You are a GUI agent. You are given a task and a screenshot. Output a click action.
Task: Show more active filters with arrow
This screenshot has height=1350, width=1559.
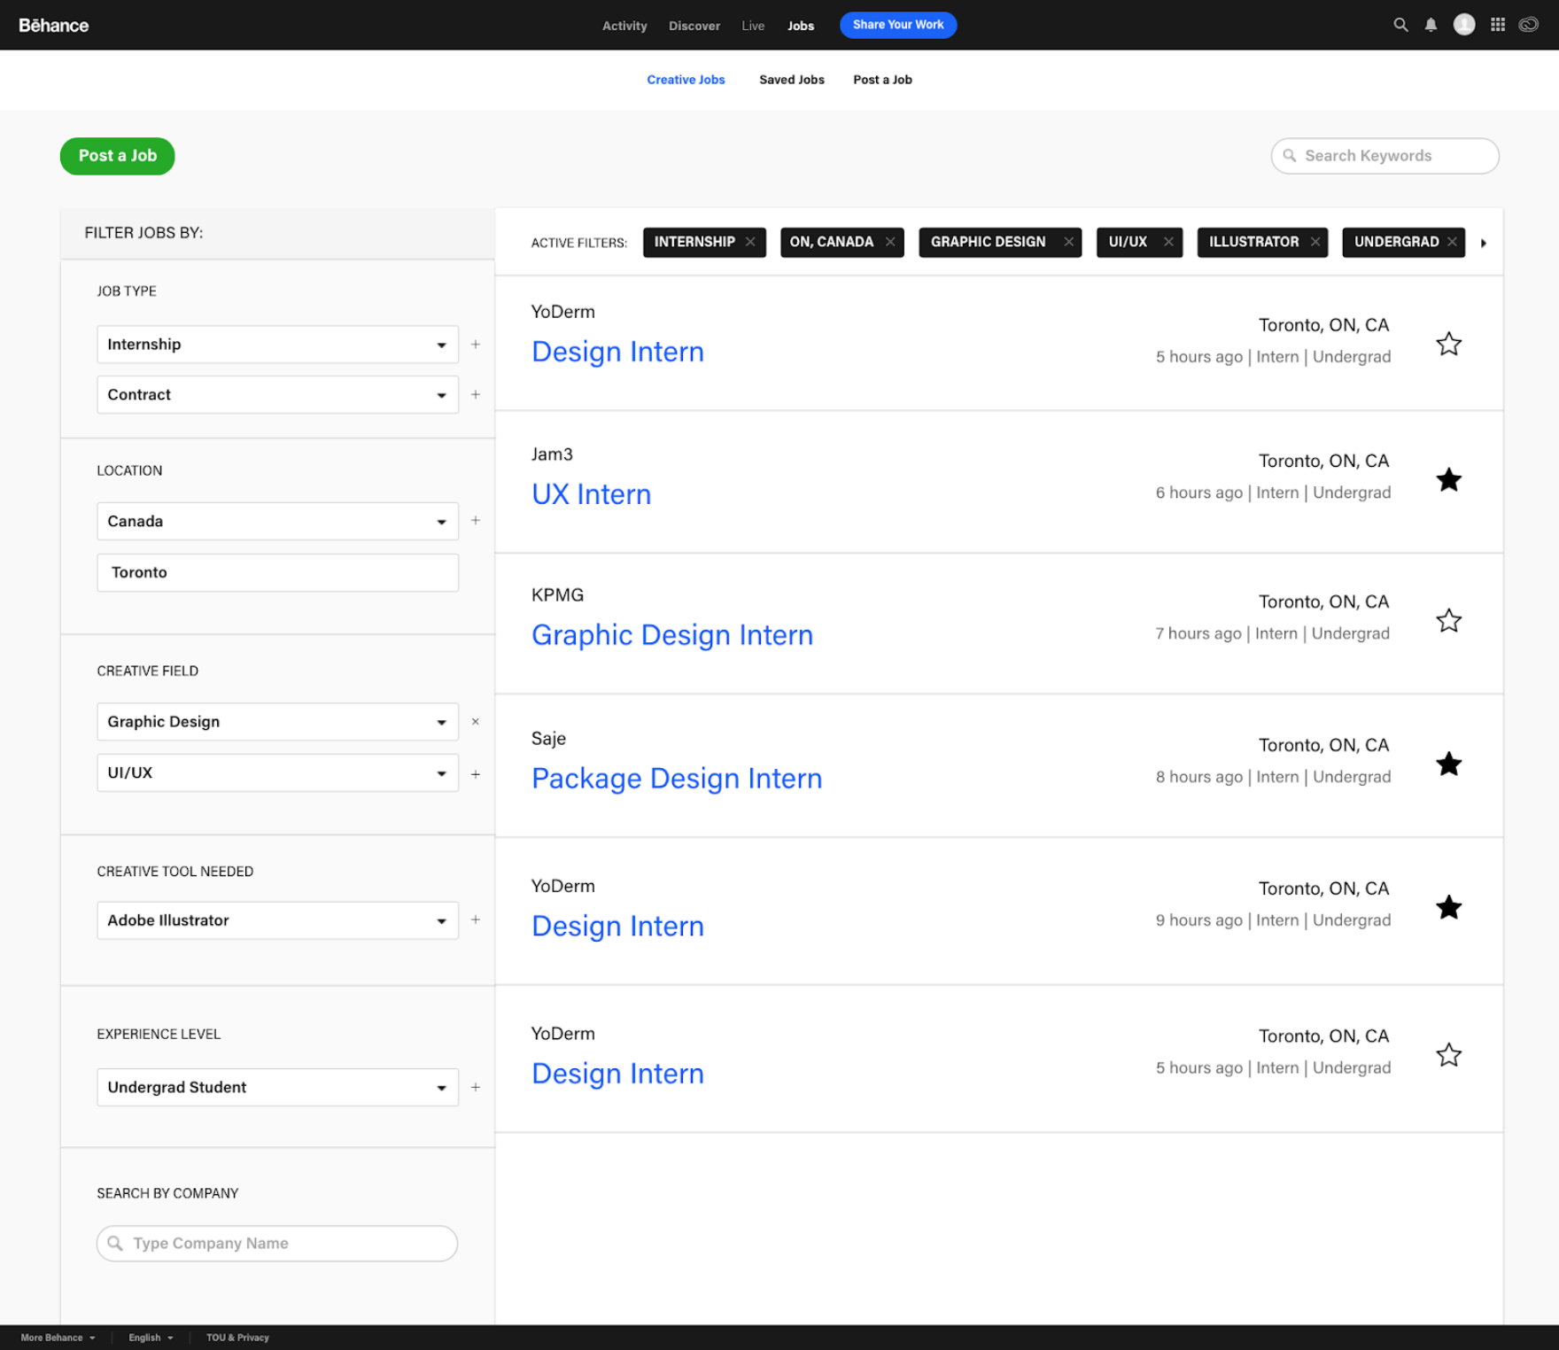[1484, 243]
